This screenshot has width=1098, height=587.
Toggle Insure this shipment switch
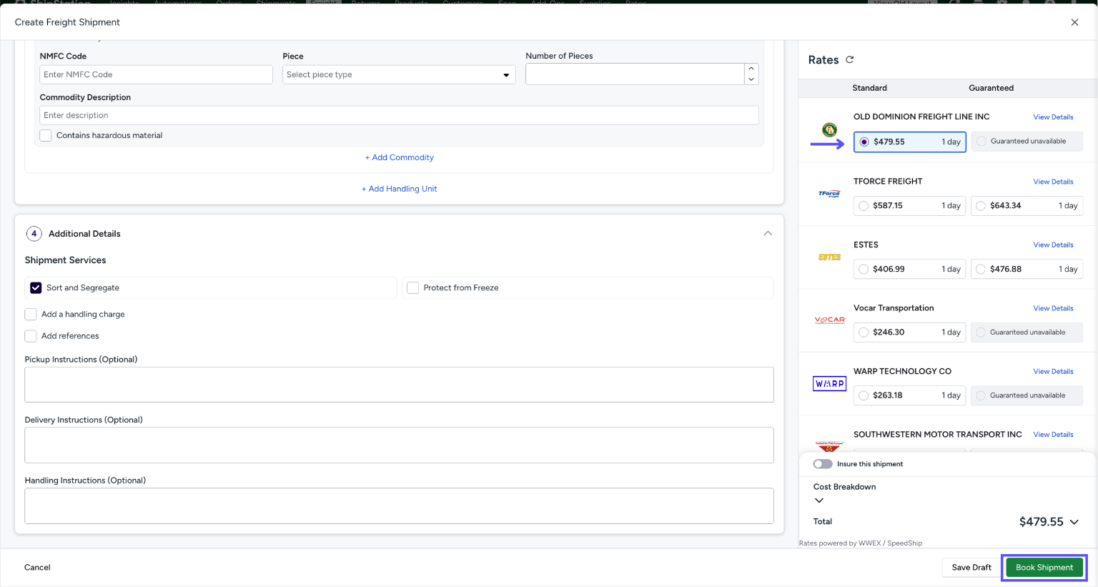pos(823,464)
